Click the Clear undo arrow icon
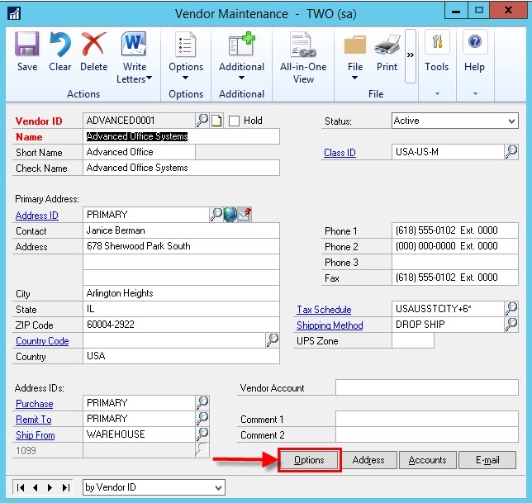The width and height of the screenshot is (532, 503). coord(60,44)
